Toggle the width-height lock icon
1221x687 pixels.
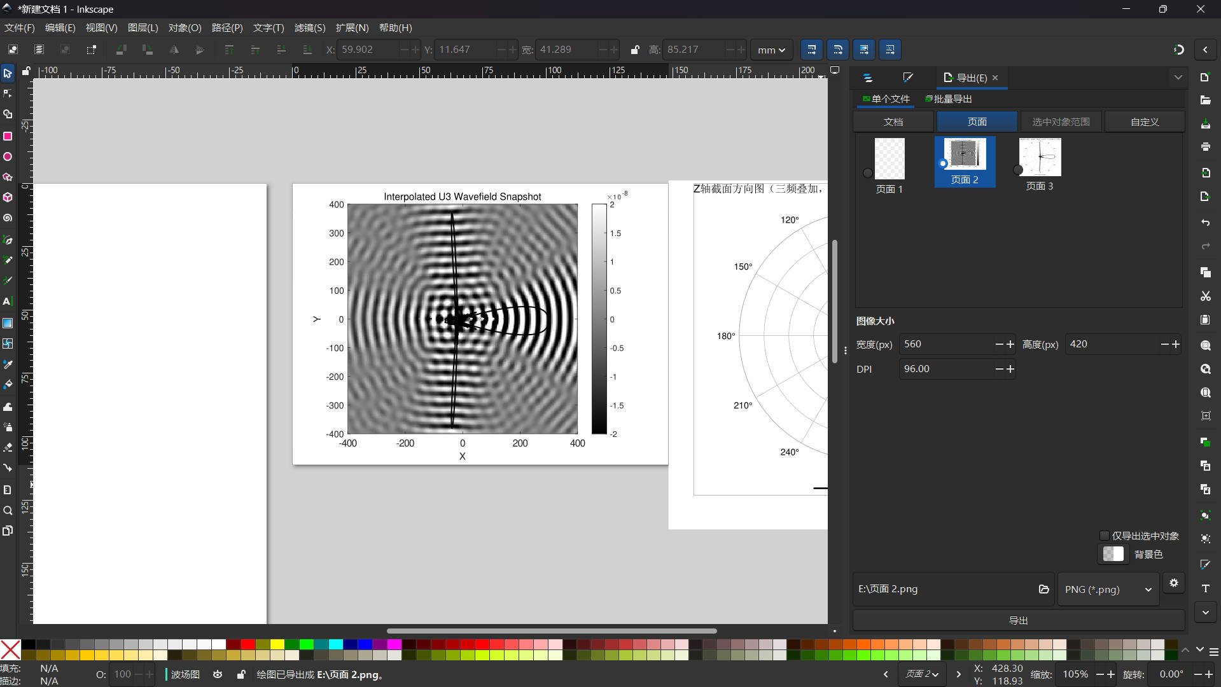click(634, 50)
